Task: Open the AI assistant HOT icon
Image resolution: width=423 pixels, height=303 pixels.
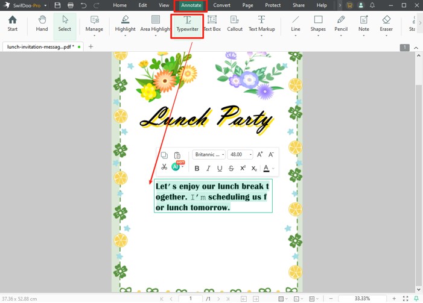Action: (x=176, y=167)
